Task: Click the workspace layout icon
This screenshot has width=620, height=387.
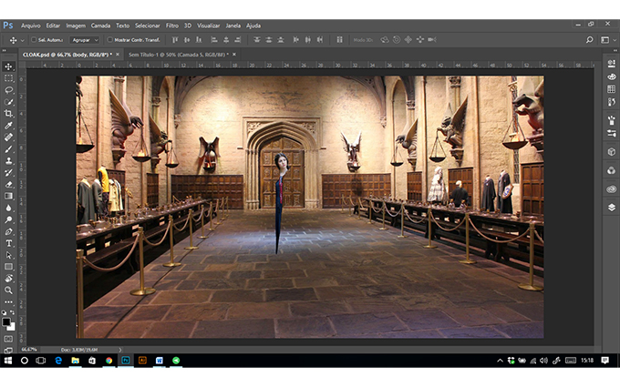Action: pos(605,40)
